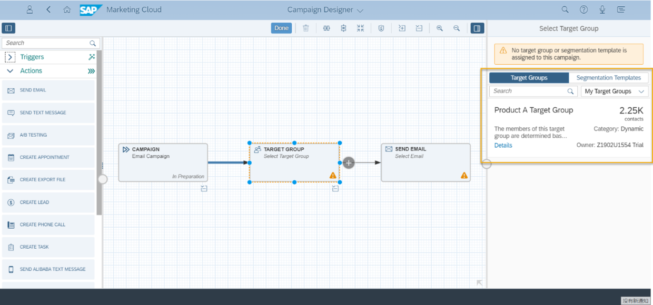This screenshot has width=653, height=305.
Task: Click the Done button
Action: 281,28
